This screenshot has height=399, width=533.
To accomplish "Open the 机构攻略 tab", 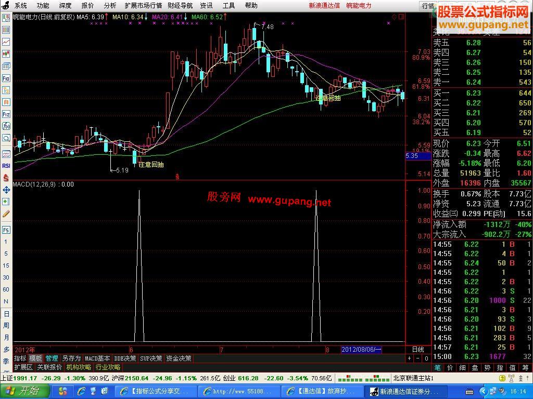I will tap(79, 367).
